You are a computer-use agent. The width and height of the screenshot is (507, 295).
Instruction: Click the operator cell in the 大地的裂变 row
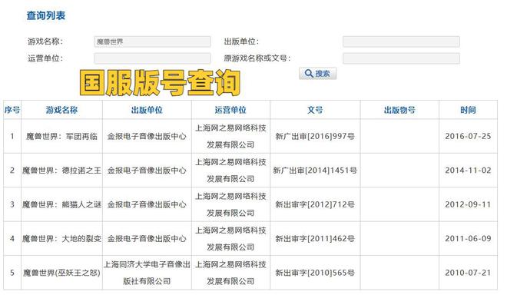230,238
